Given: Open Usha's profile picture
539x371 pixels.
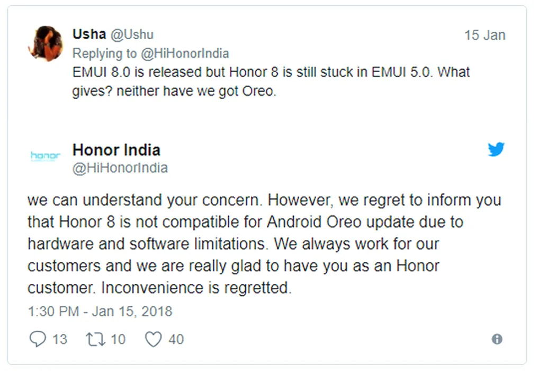Looking at the screenshot, I should (x=46, y=43).
